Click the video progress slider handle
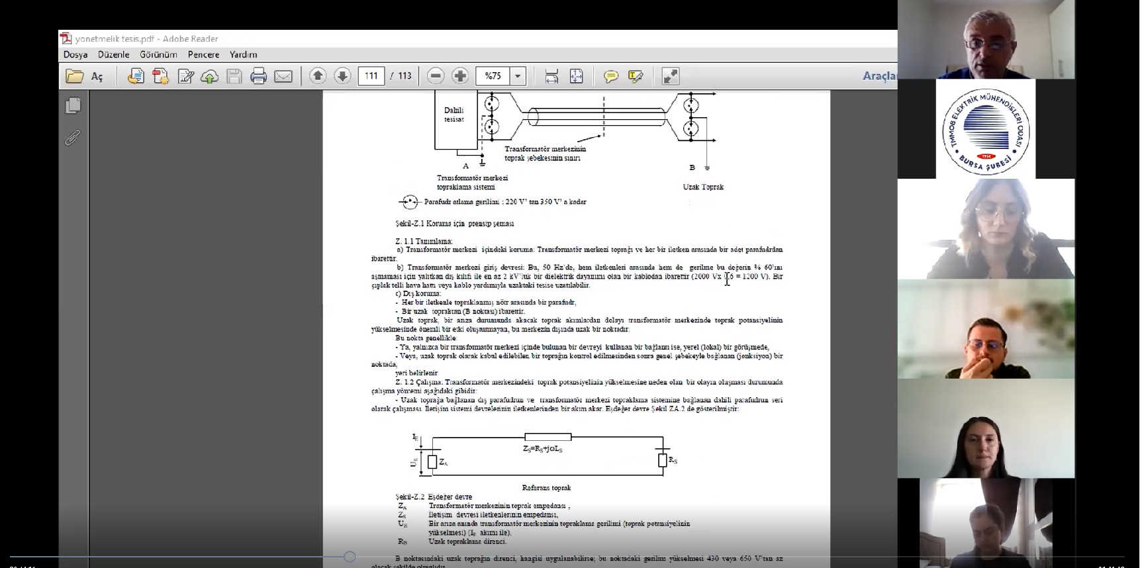1146x568 pixels. (350, 557)
